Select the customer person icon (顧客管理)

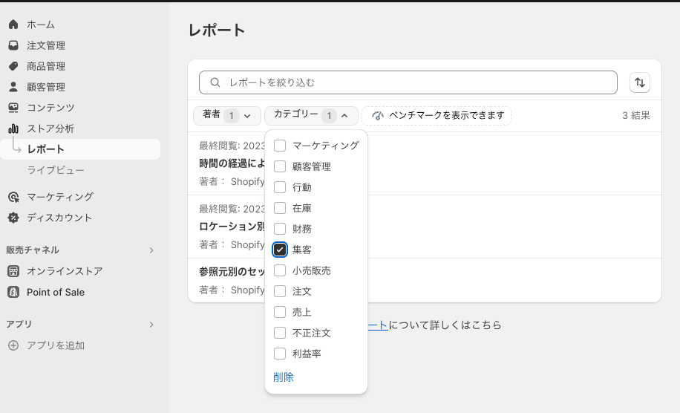click(13, 87)
